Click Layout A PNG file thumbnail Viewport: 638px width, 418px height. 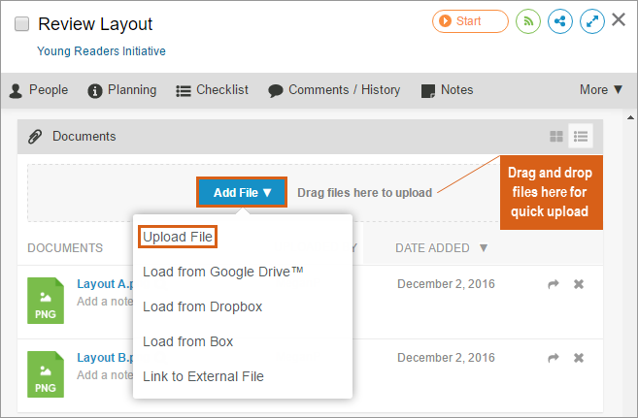click(46, 299)
